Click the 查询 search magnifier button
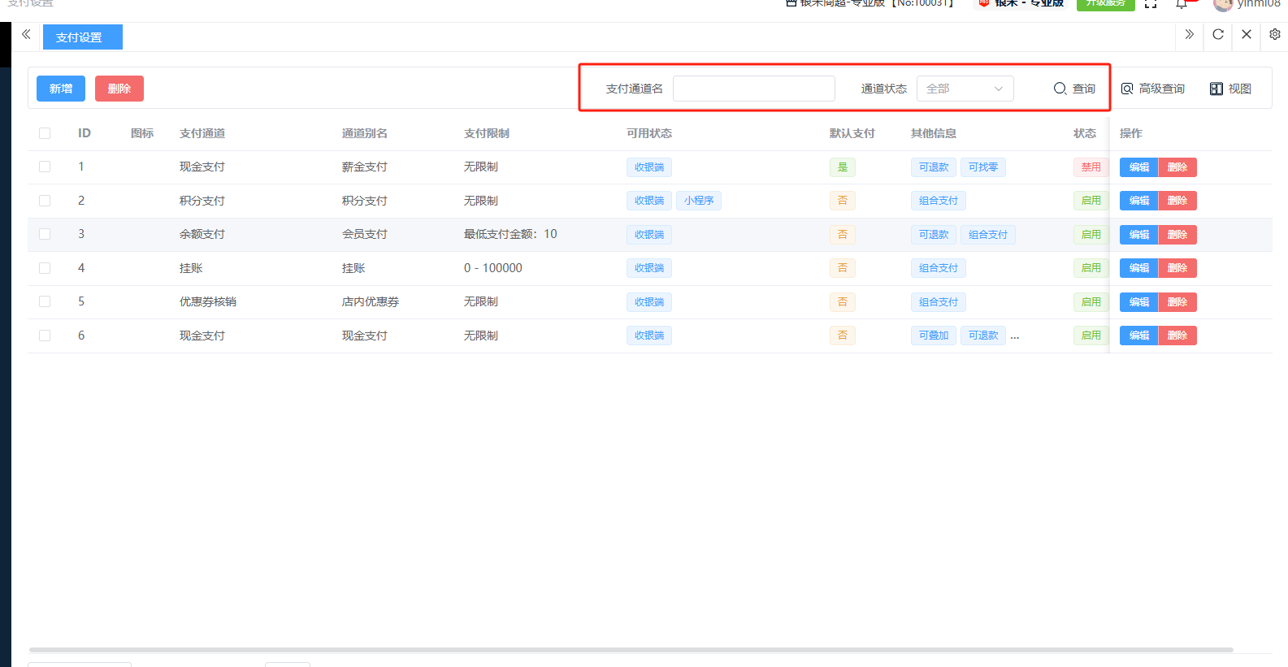This screenshot has width=1288, height=667. pyautogui.click(x=1074, y=89)
